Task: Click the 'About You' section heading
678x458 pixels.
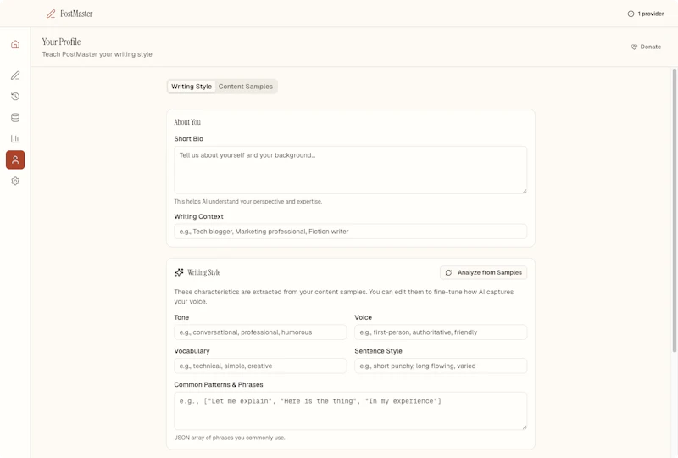Action: tap(187, 122)
